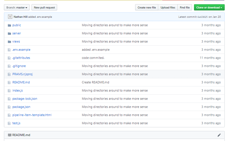Select Upload files button
The image size is (232, 141).
click(x=168, y=7)
